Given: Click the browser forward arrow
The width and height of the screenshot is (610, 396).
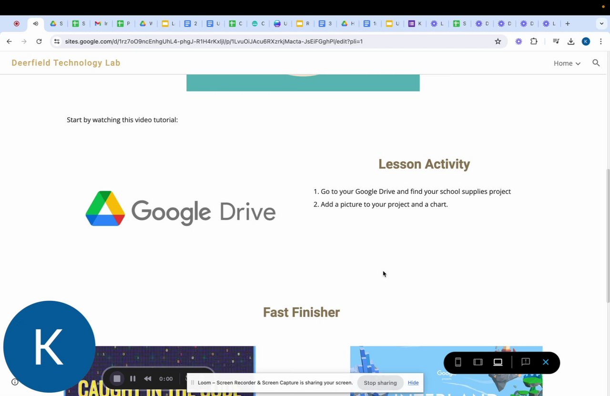Looking at the screenshot, I should point(24,41).
